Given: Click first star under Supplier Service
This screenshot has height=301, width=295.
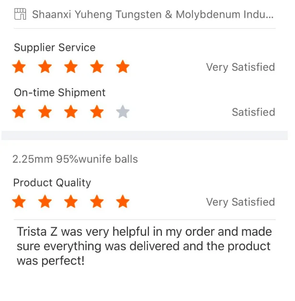Looking at the screenshot, I should click(19, 67).
